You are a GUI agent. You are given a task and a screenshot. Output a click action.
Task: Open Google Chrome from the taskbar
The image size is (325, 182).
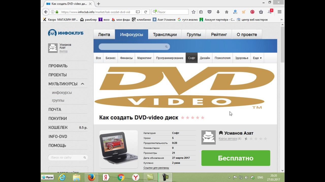pos(121,177)
